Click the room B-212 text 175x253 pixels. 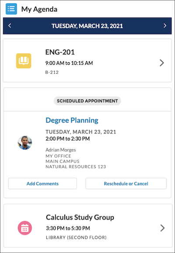tap(52, 72)
